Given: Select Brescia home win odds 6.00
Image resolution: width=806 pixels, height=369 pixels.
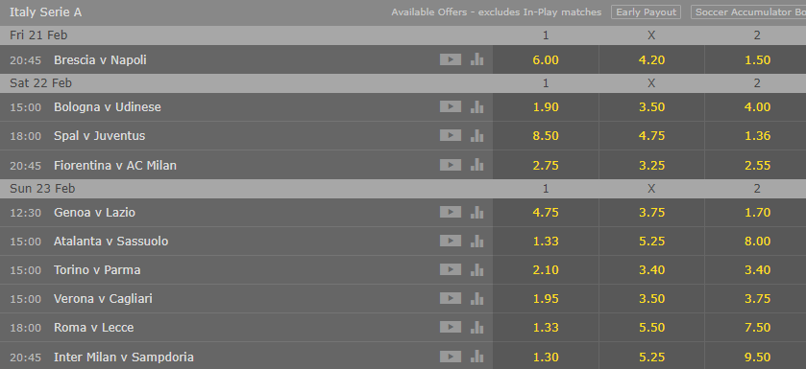Looking at the screenshot, I should point(546,59).
